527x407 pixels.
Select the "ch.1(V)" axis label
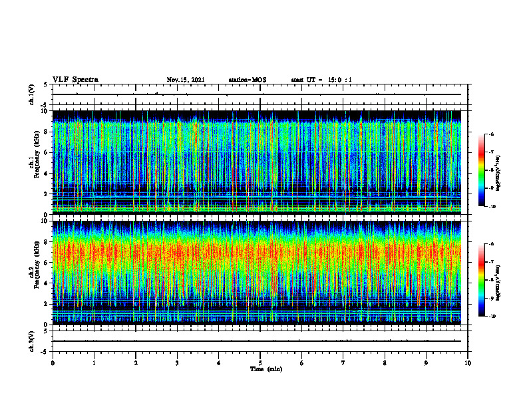click(31, 94)
